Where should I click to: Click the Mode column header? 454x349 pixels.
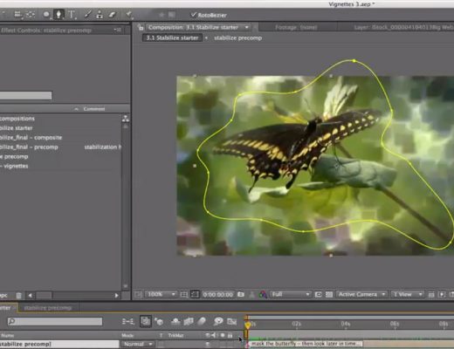[x=127, y=335]
